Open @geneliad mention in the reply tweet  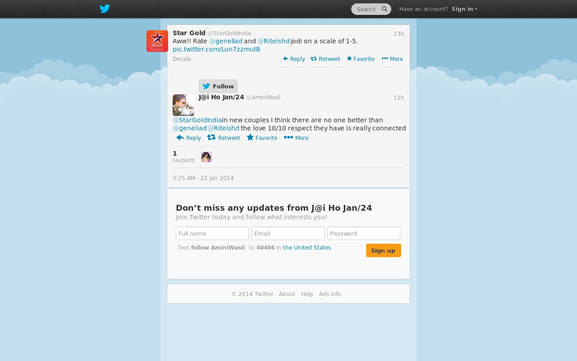[189, 128]
